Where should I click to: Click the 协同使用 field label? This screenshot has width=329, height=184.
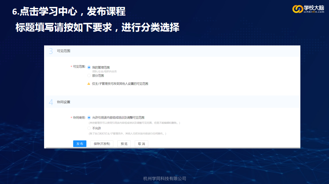pos(79,118)
